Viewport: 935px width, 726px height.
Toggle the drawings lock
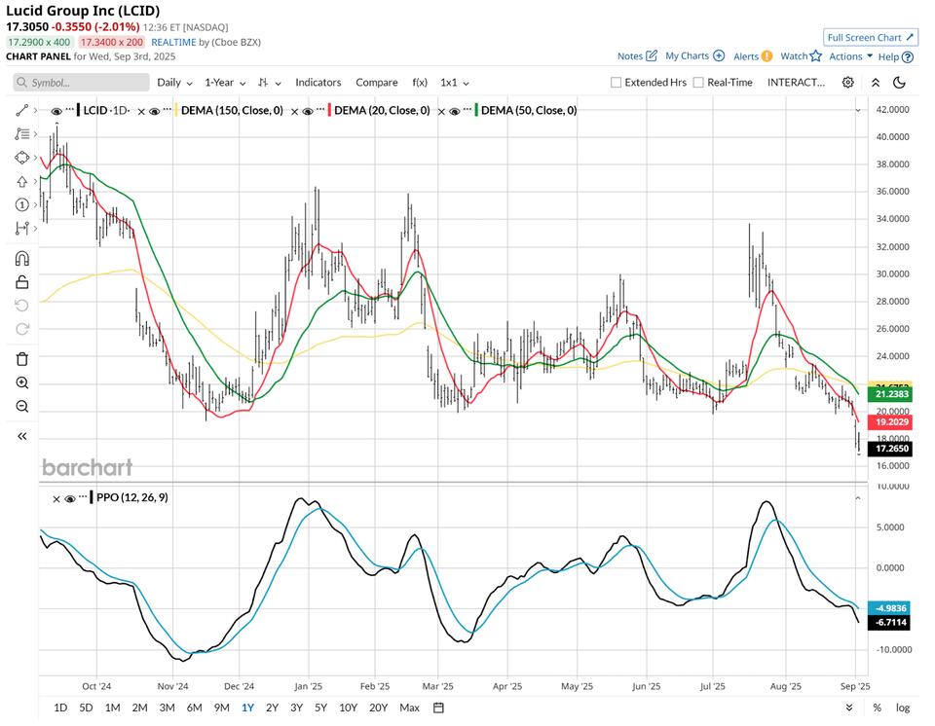point(22,282)
